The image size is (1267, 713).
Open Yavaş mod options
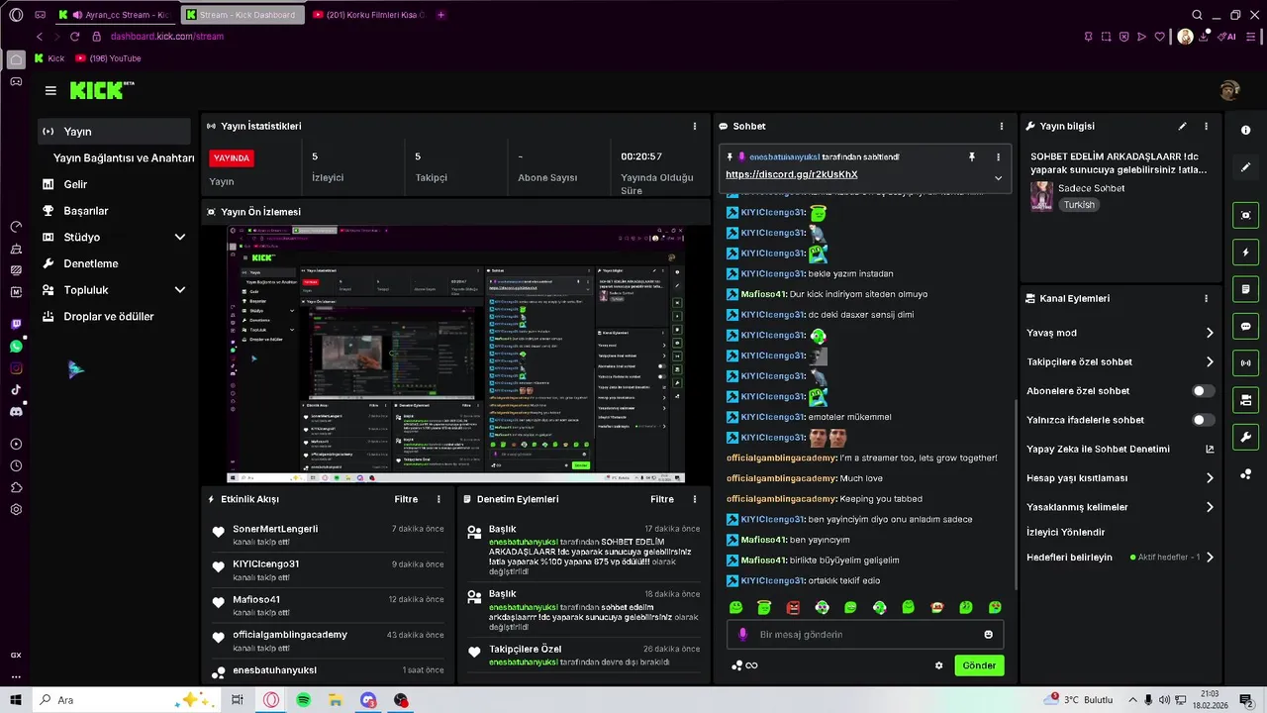coord(1120,333)
